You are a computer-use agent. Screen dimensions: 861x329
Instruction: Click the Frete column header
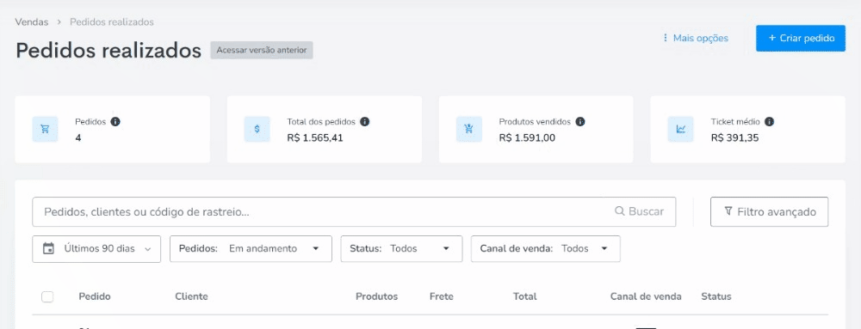(442, 296)
